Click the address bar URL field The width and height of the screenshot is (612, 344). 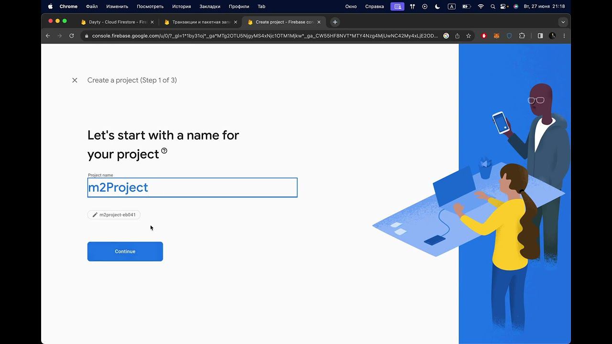(265, 36)
